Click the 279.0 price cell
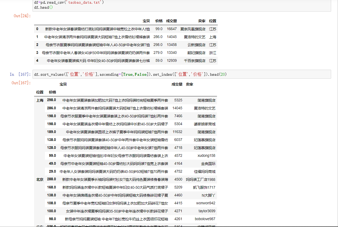 pyautogui.click(x=158, y=53)
